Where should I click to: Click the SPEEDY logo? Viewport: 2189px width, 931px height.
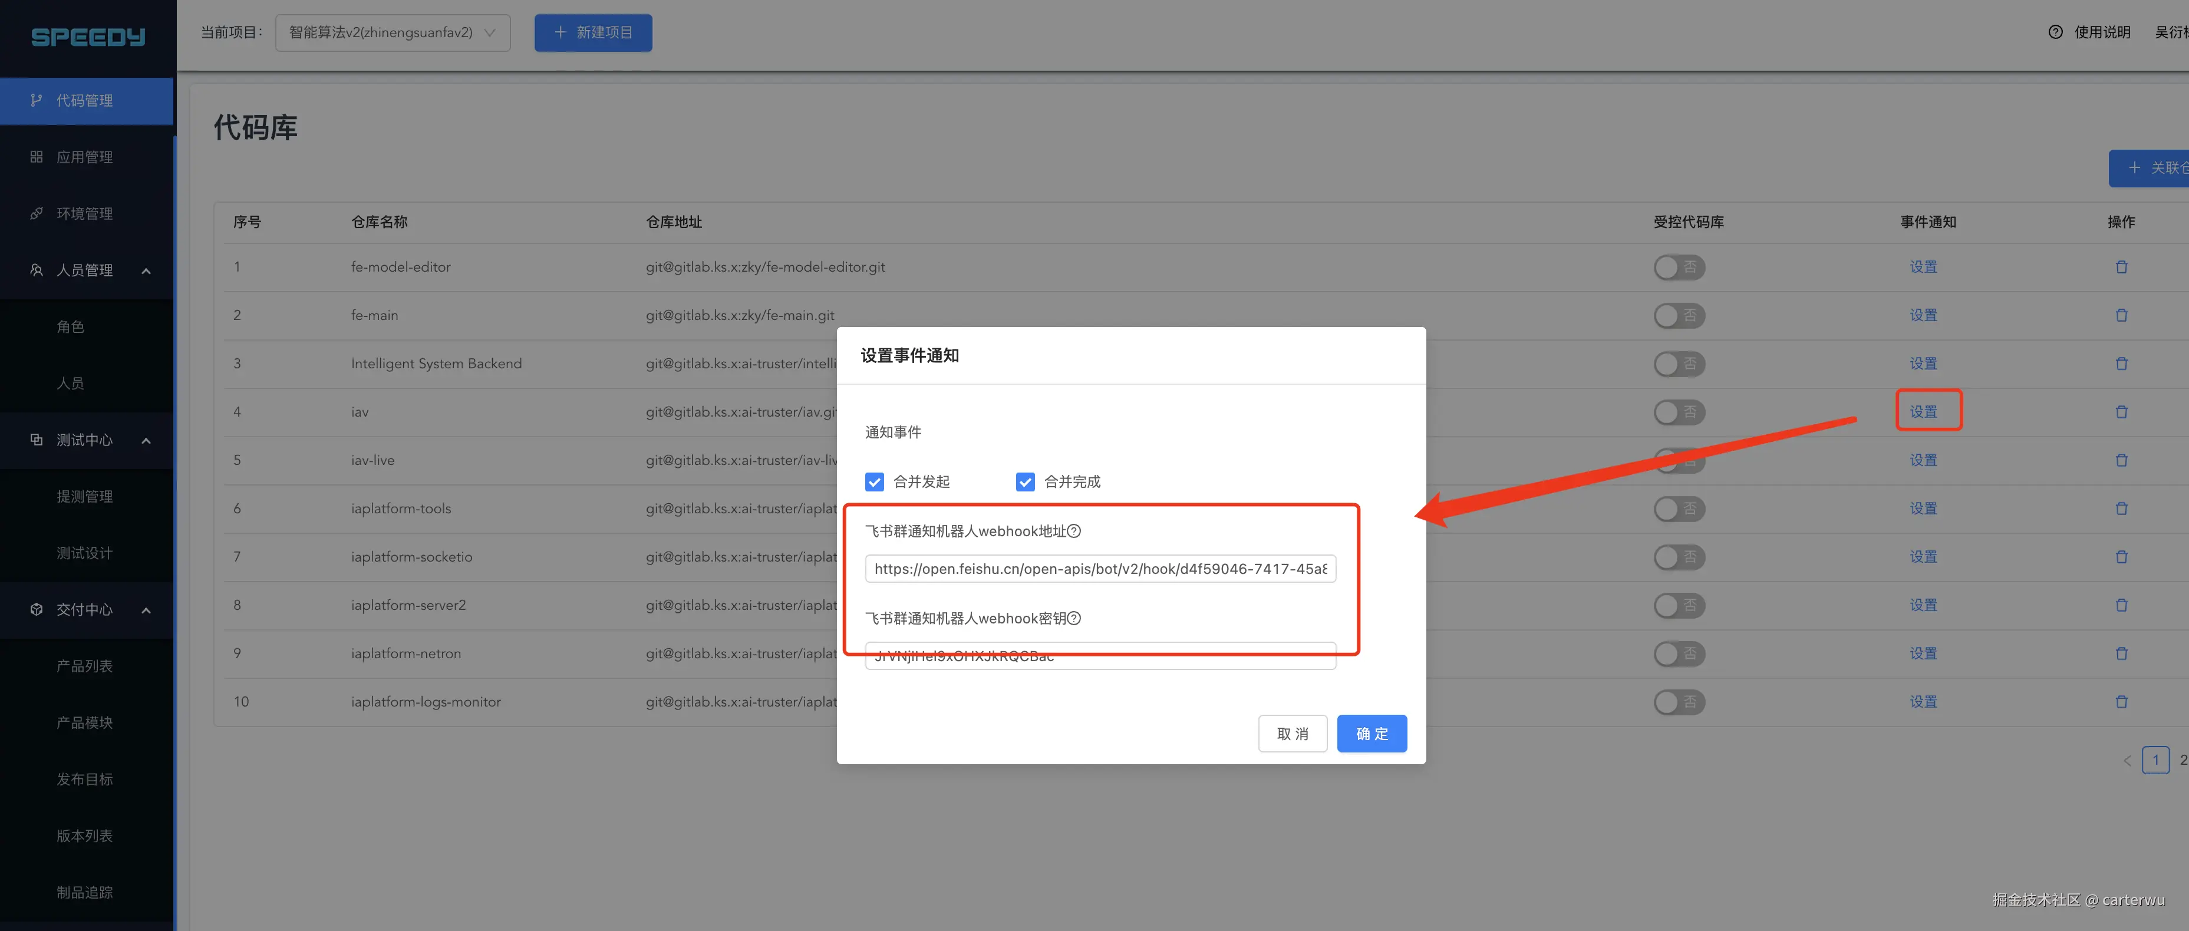pos(88,37)
